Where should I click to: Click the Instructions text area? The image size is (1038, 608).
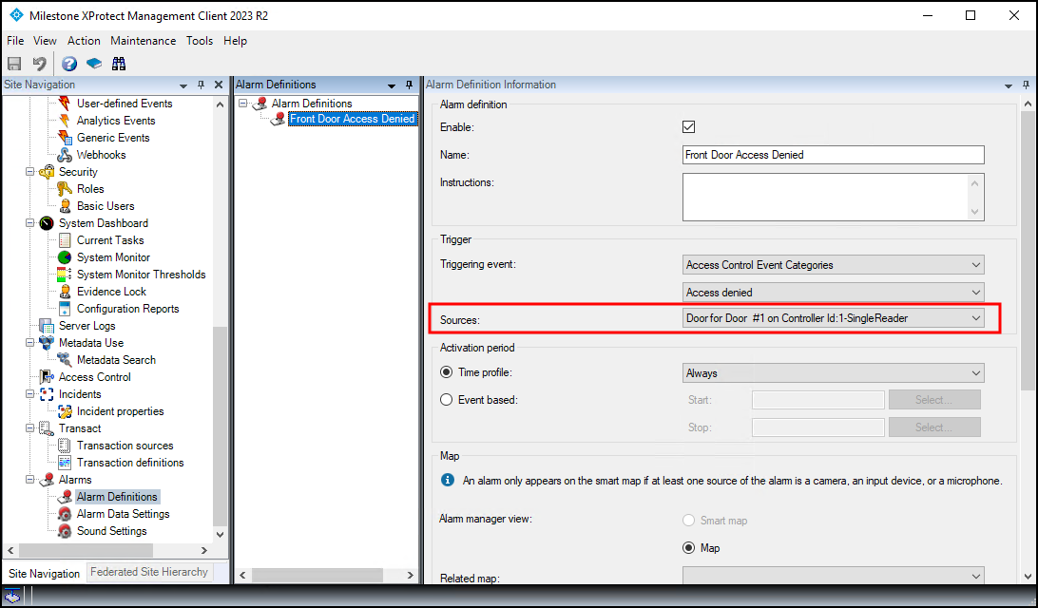[x=834, y=198]
